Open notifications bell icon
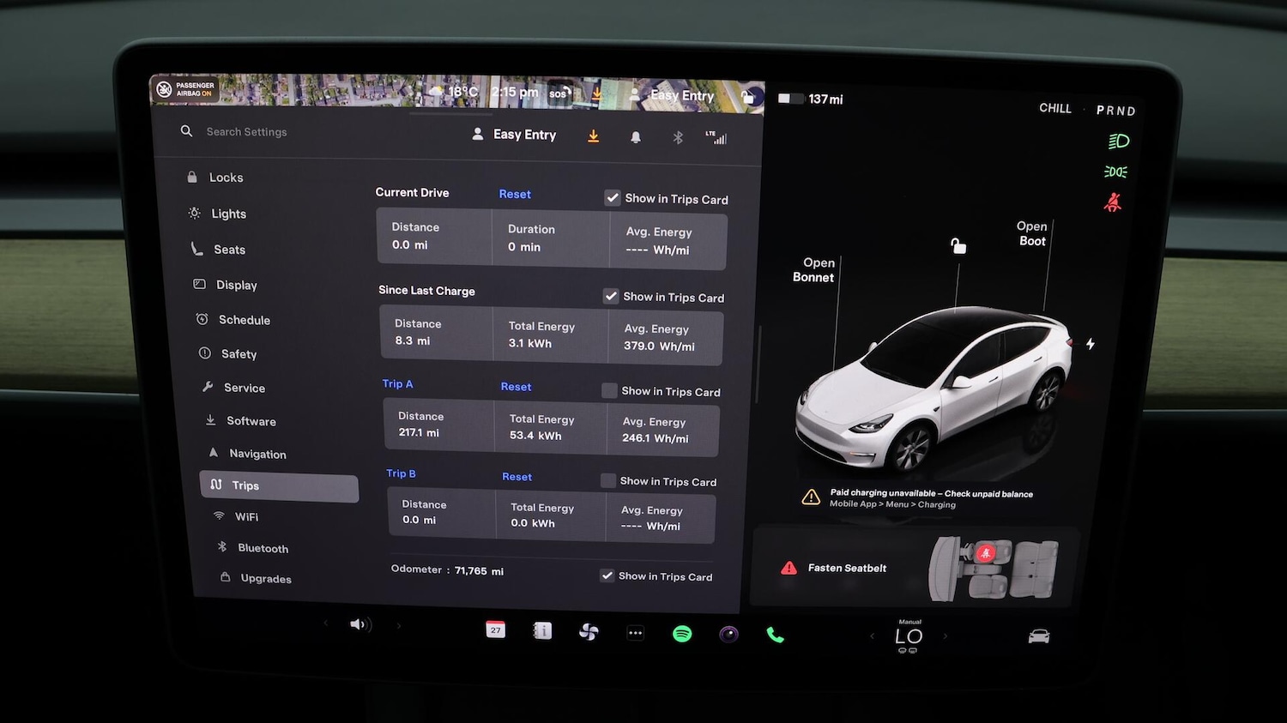Viewport: 1287px width, 723px height. 636,137
